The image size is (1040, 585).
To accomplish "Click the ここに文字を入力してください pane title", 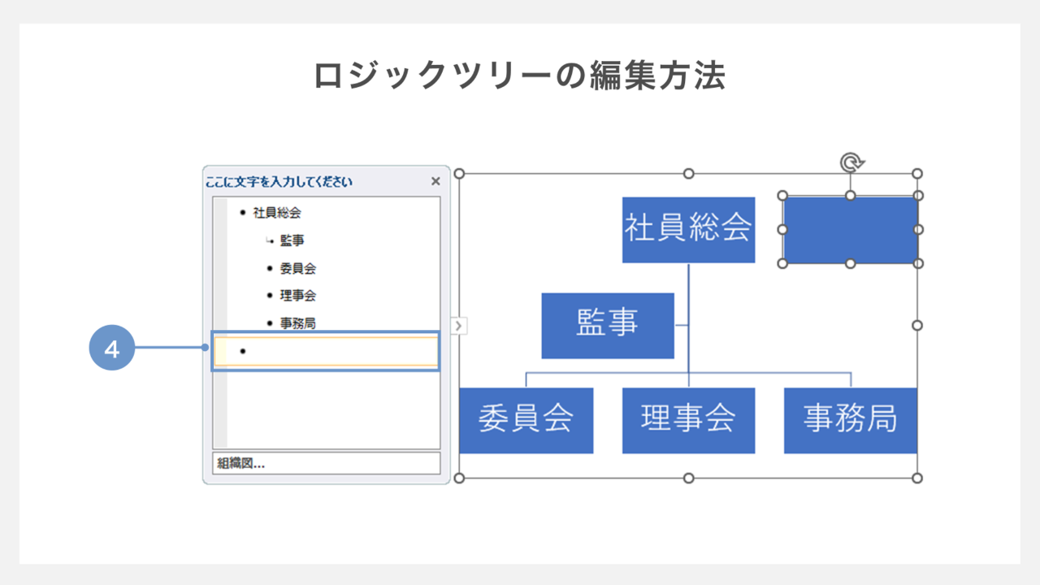I will (x=279, y=182).
